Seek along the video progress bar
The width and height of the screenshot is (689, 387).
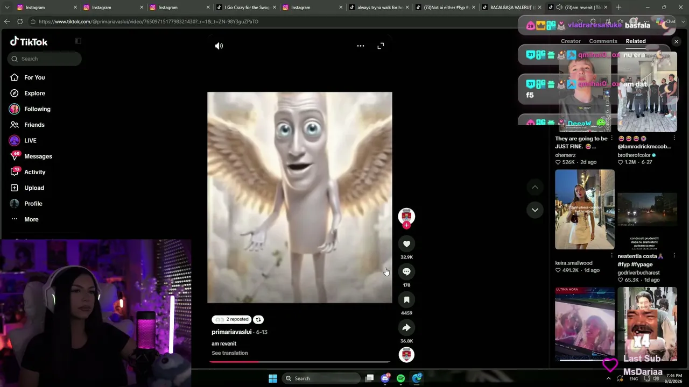(x=300, y=362)
